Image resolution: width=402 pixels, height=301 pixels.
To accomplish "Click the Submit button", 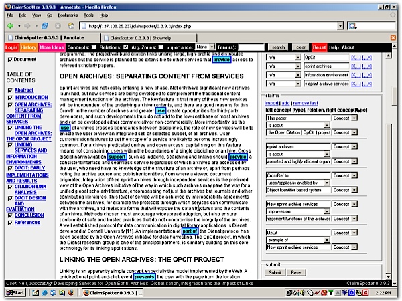I will (275, 273).
